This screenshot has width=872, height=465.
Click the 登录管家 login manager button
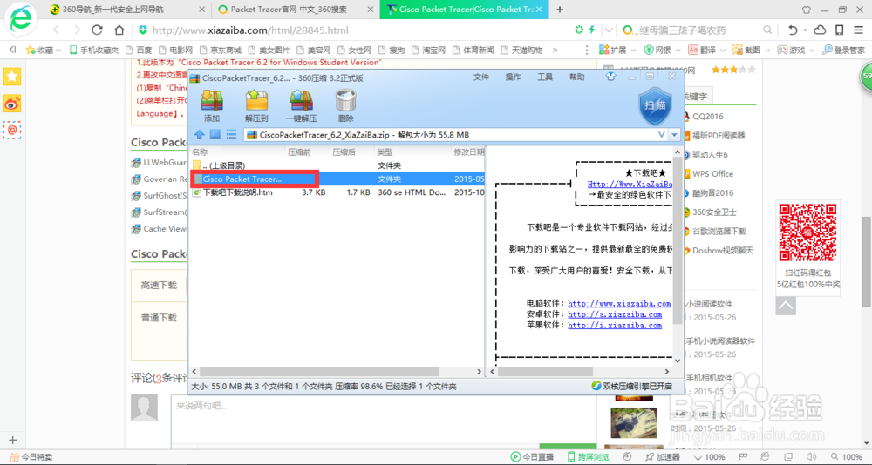843,50
